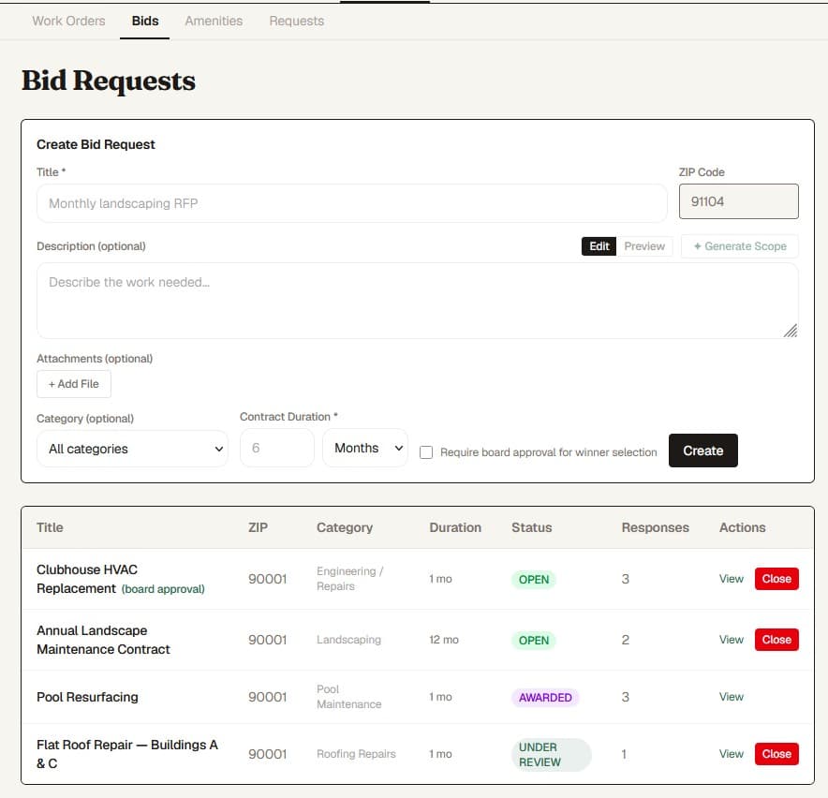Click the Create button

[x=702, y=451]
